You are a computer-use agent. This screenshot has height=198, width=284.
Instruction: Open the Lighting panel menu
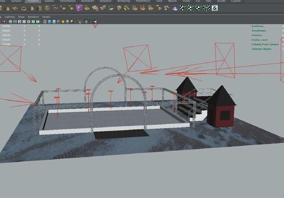tap(10, 17)
